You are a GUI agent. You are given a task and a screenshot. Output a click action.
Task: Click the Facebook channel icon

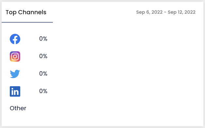pyautogui.click(x=15, y=39)
